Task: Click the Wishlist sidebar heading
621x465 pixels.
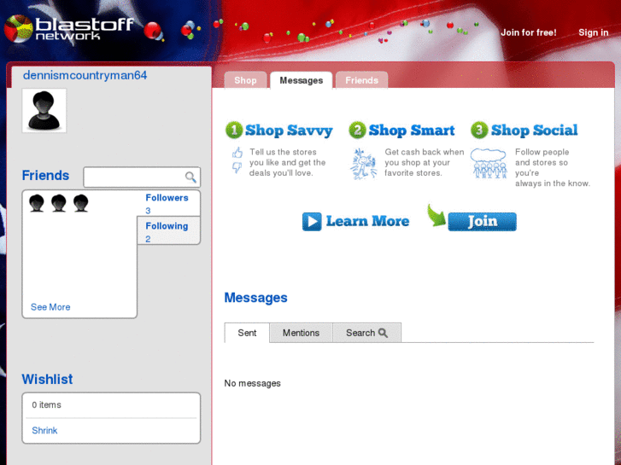Action: 47,379
